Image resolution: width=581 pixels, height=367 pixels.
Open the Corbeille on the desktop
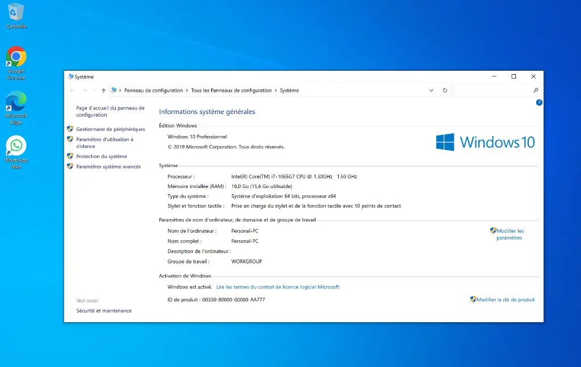pos(15,12)
